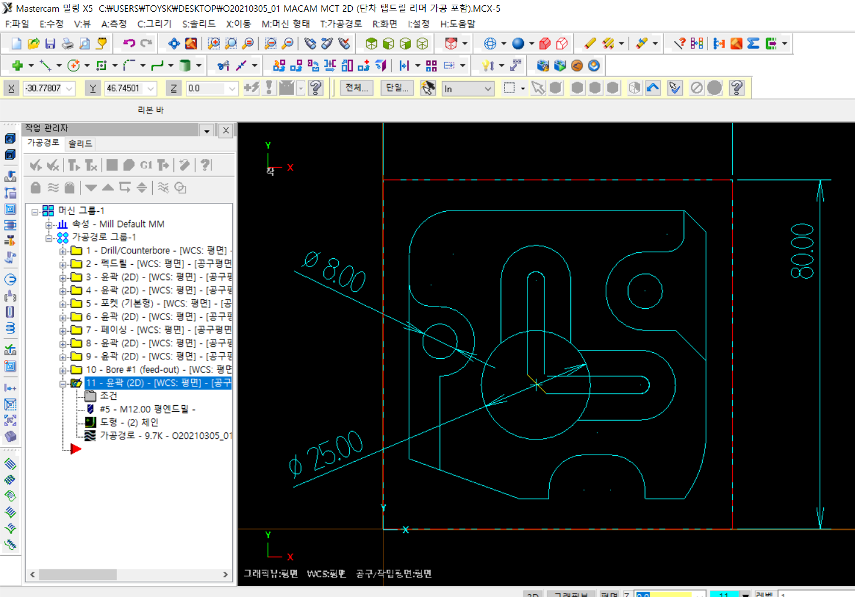Click the Y axis label button
The width and height of the screenshot is (855, 597).
click(x=92, y=88)
